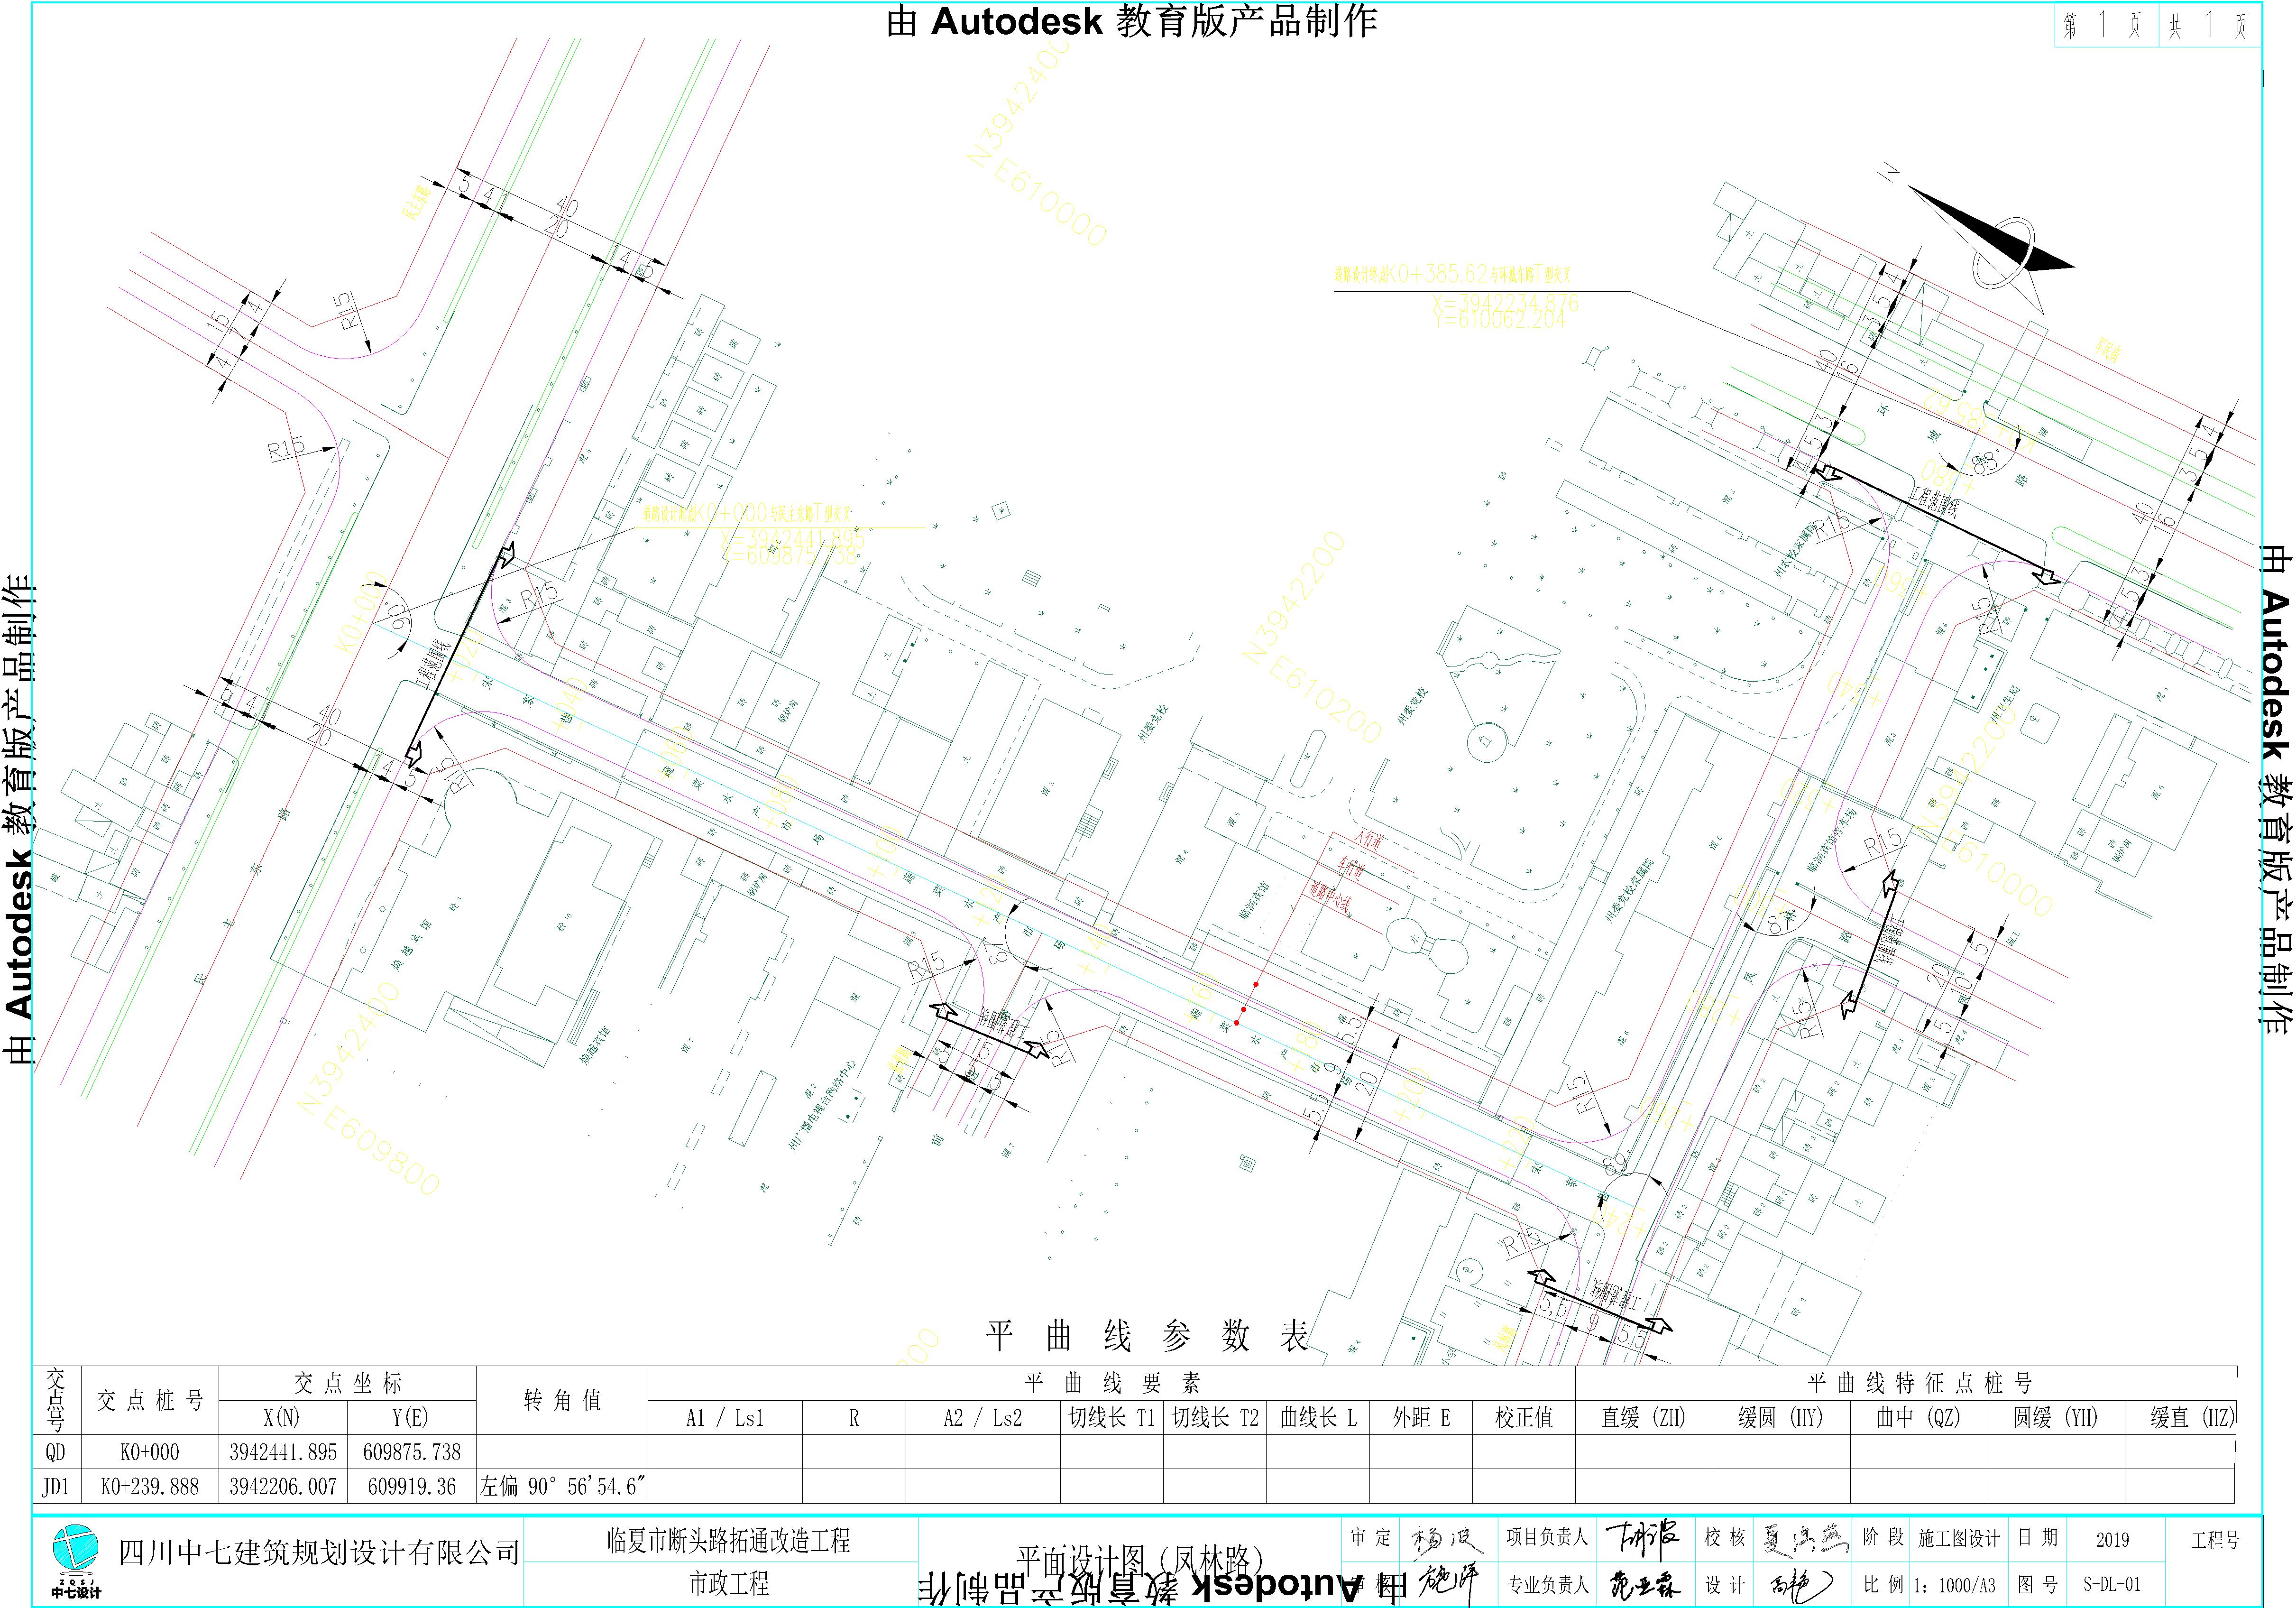The image size is (2296, 1608).
Task: Select table cell 3942206.007
Action: [x=283, y=1487]
